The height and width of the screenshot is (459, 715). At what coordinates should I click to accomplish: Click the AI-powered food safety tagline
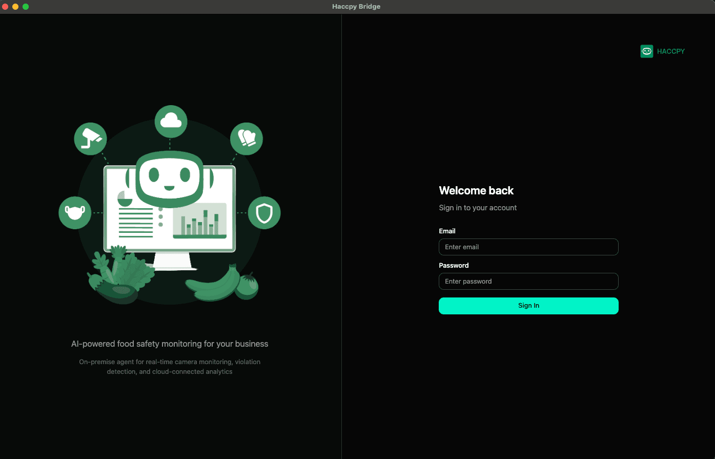[x=170, y=344]
